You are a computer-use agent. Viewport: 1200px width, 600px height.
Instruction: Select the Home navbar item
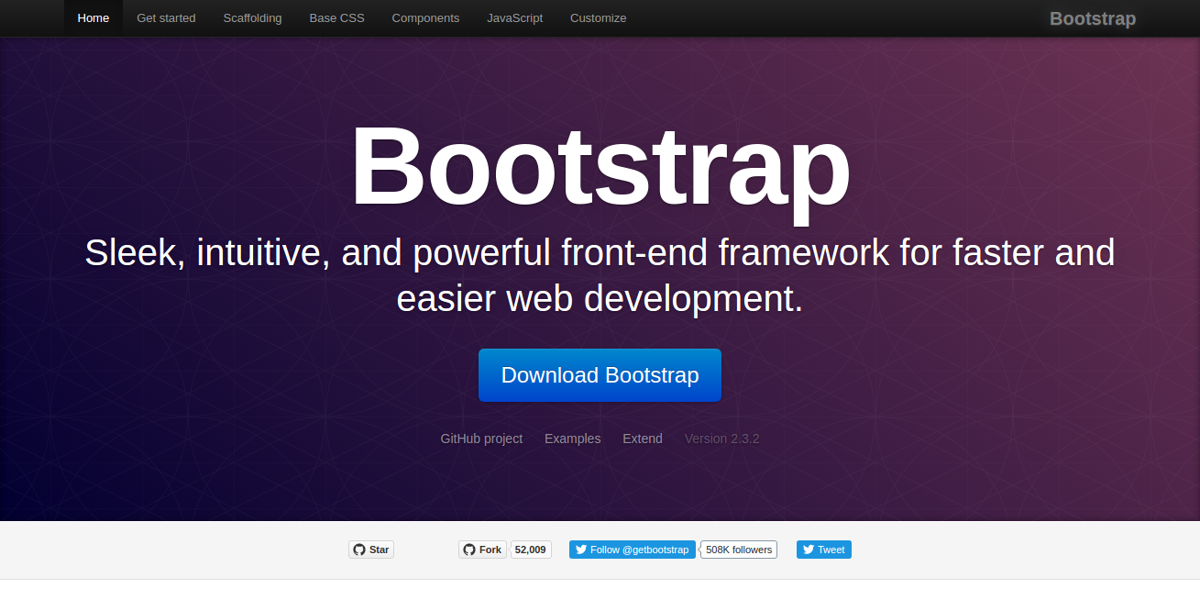tap(93, 17)
